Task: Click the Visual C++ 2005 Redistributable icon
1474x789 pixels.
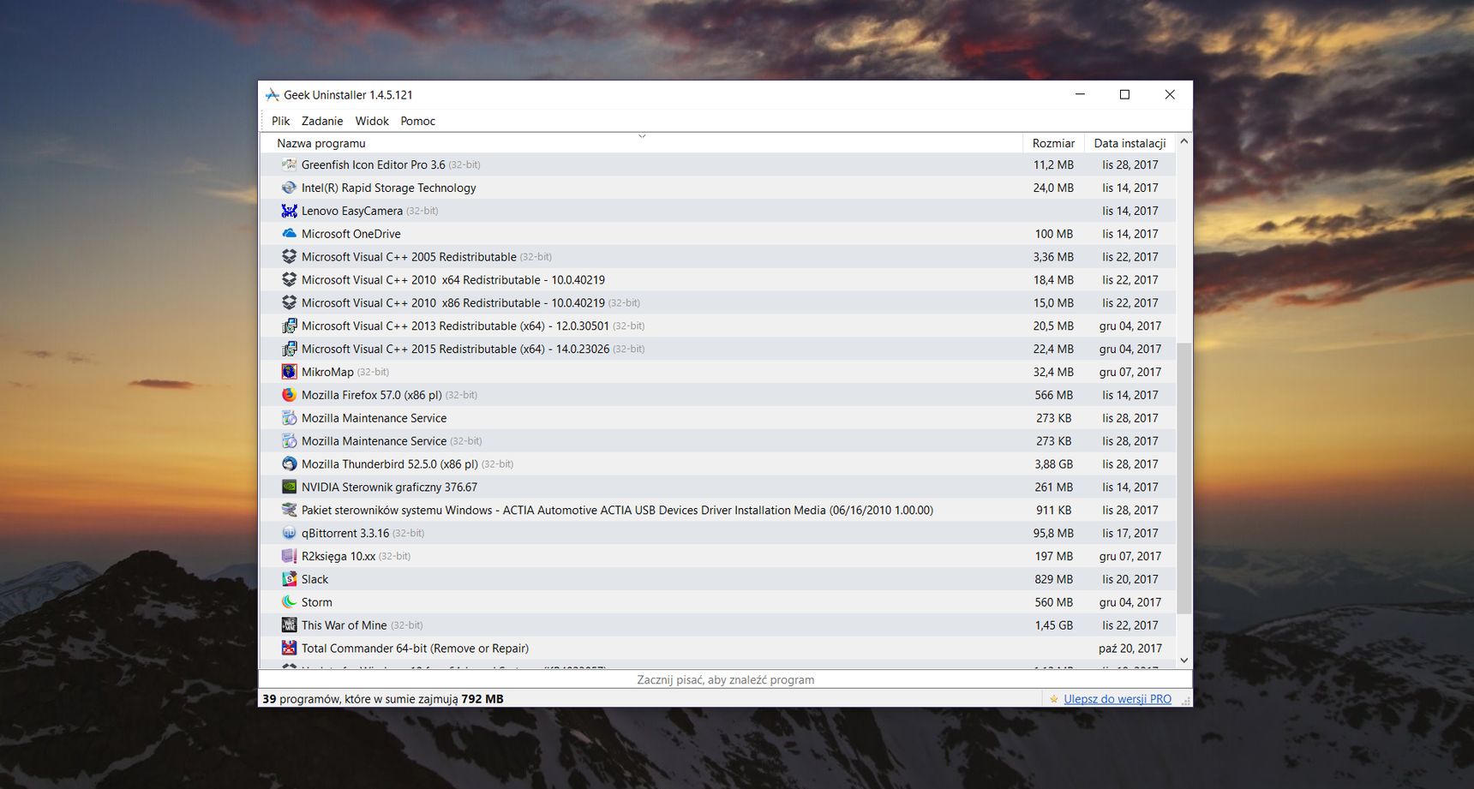Action: pyautogui.click(x=290, y=256)
